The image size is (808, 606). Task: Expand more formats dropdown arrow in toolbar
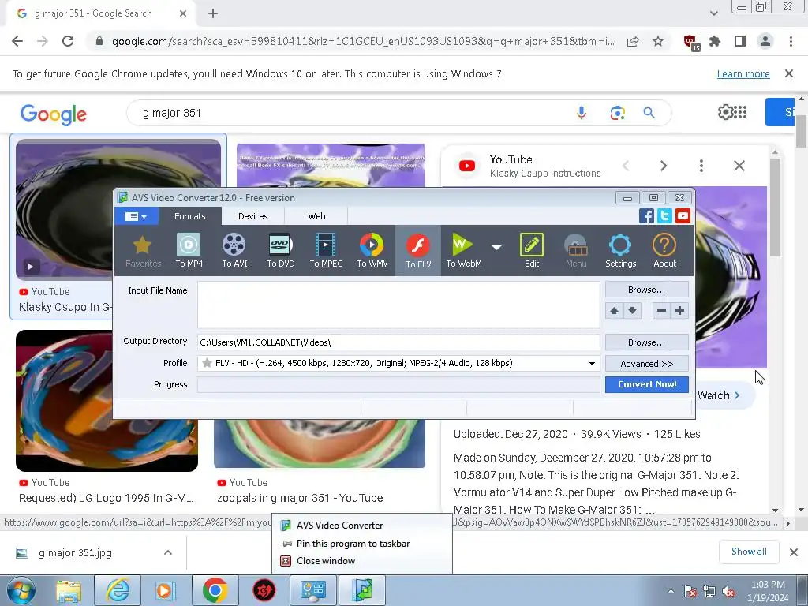coord(496,248)
